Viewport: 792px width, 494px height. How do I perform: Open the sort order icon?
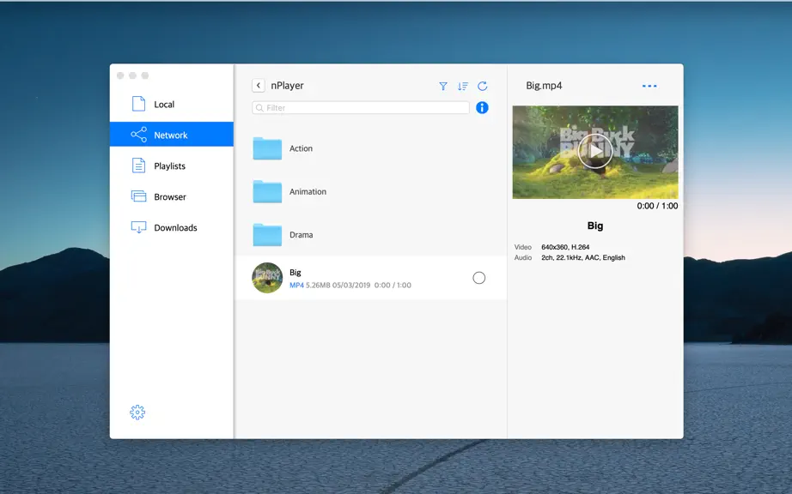click(x=463, y=87)
